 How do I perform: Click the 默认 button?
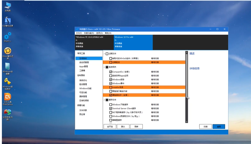(123, 127)
